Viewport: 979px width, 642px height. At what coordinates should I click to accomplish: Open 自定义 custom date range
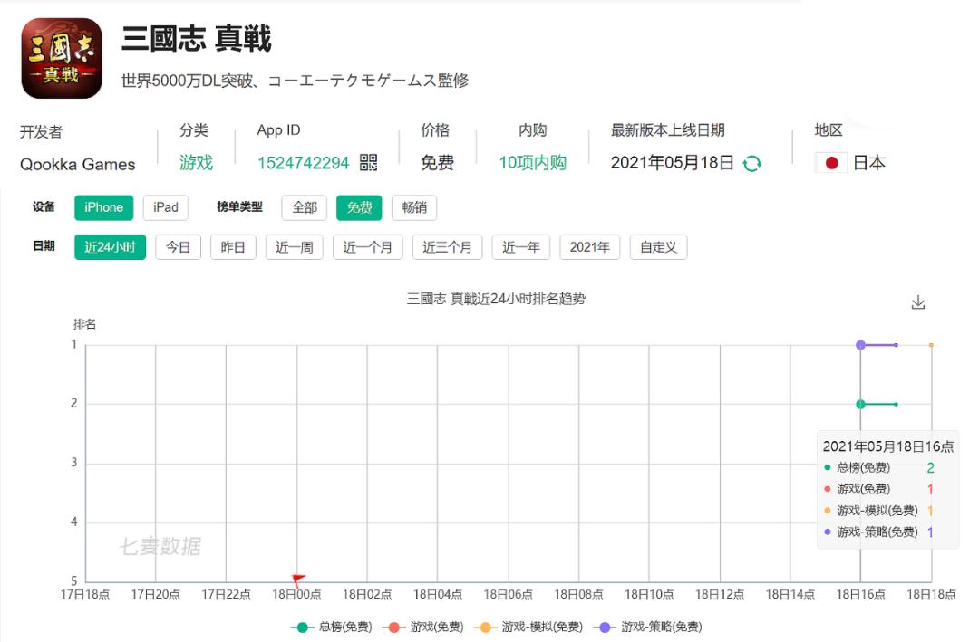[x=658, y=247]
